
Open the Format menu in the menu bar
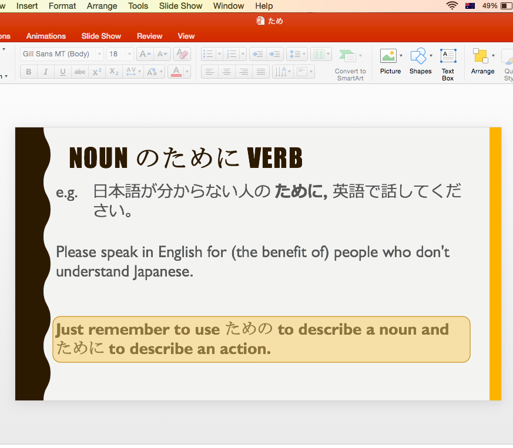click(x=62, y=6)
